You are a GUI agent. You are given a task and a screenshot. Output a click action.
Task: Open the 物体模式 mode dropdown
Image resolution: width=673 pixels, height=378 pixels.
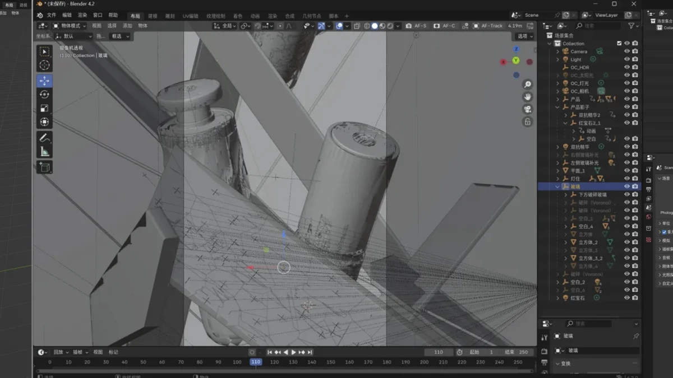(71, 26)
